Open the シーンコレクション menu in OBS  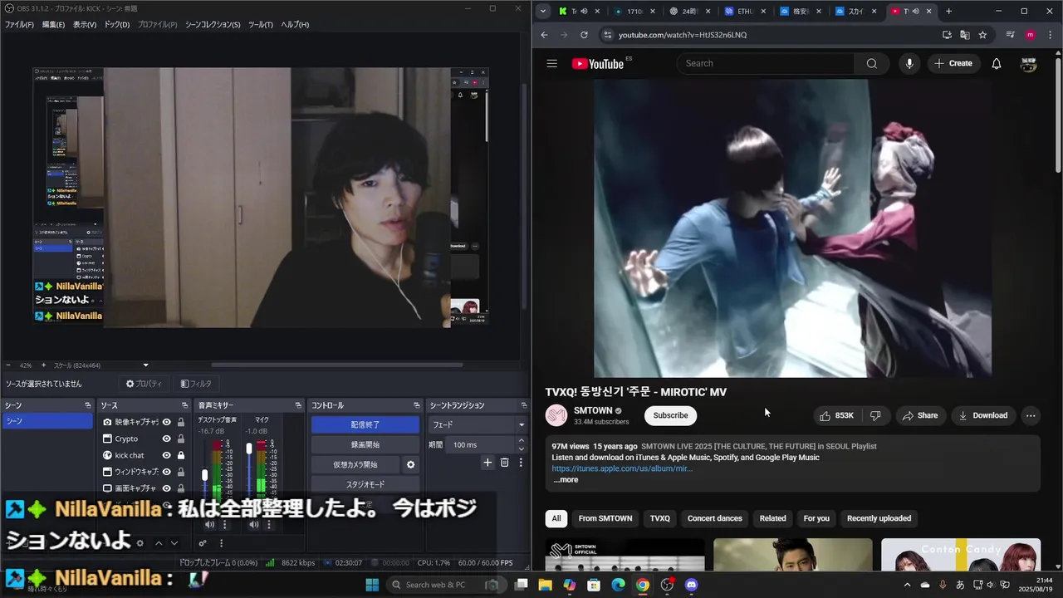(x=213, y=25)
